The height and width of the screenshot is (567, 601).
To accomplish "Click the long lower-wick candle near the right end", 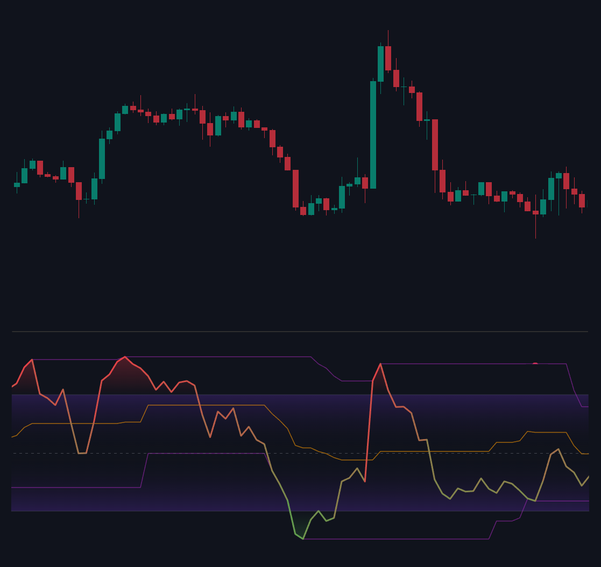I will point(535,213).
